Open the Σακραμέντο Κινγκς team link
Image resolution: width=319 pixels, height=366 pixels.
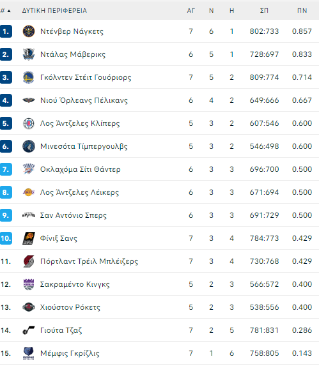75,284
